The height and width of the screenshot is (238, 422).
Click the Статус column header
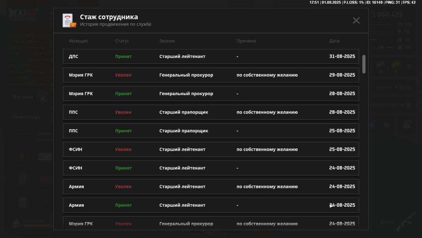pyautogui.click(x=122, y=41)
